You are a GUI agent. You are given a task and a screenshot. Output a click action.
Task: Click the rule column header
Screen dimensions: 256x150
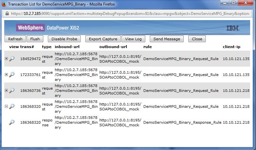(148, 47)
